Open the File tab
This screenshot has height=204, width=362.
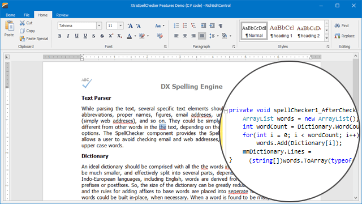tap(27, 15)
